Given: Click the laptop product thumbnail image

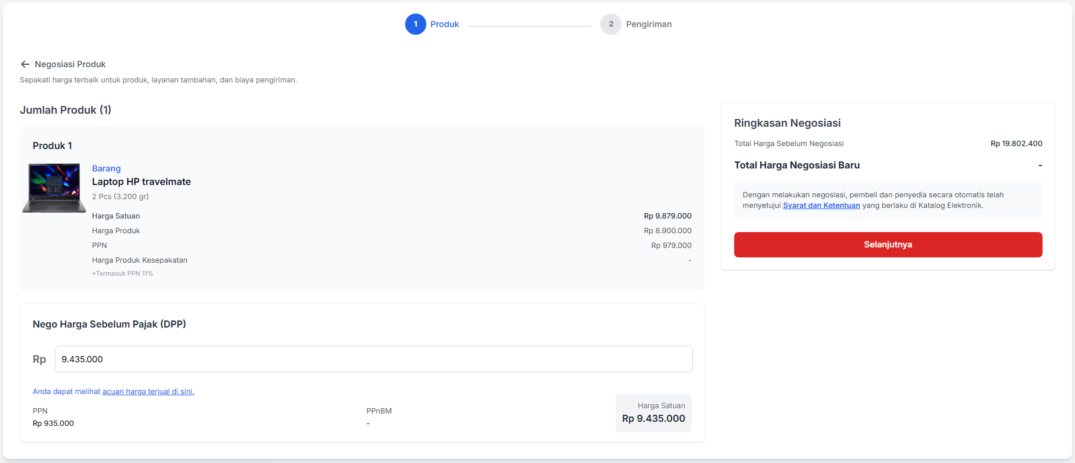Looking at the screenshot, I should (54, 188).
